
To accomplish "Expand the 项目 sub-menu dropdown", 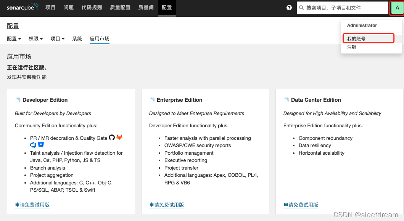I will click(57, 38).
